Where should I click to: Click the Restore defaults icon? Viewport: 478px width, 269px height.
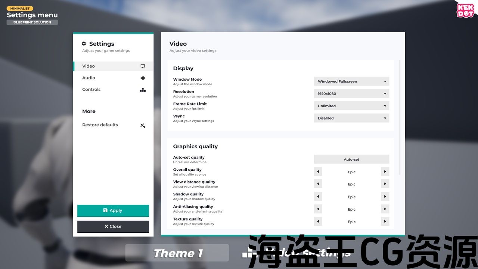[143, 126]
